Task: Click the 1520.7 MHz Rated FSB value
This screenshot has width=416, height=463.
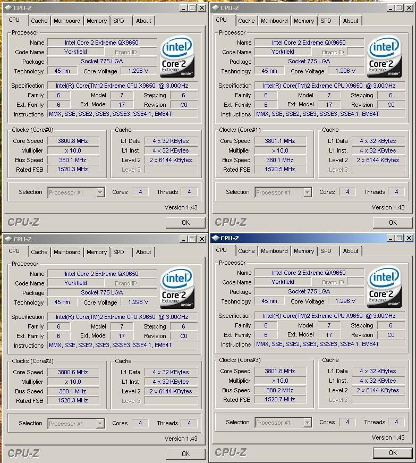Action: tap(280, 400)
